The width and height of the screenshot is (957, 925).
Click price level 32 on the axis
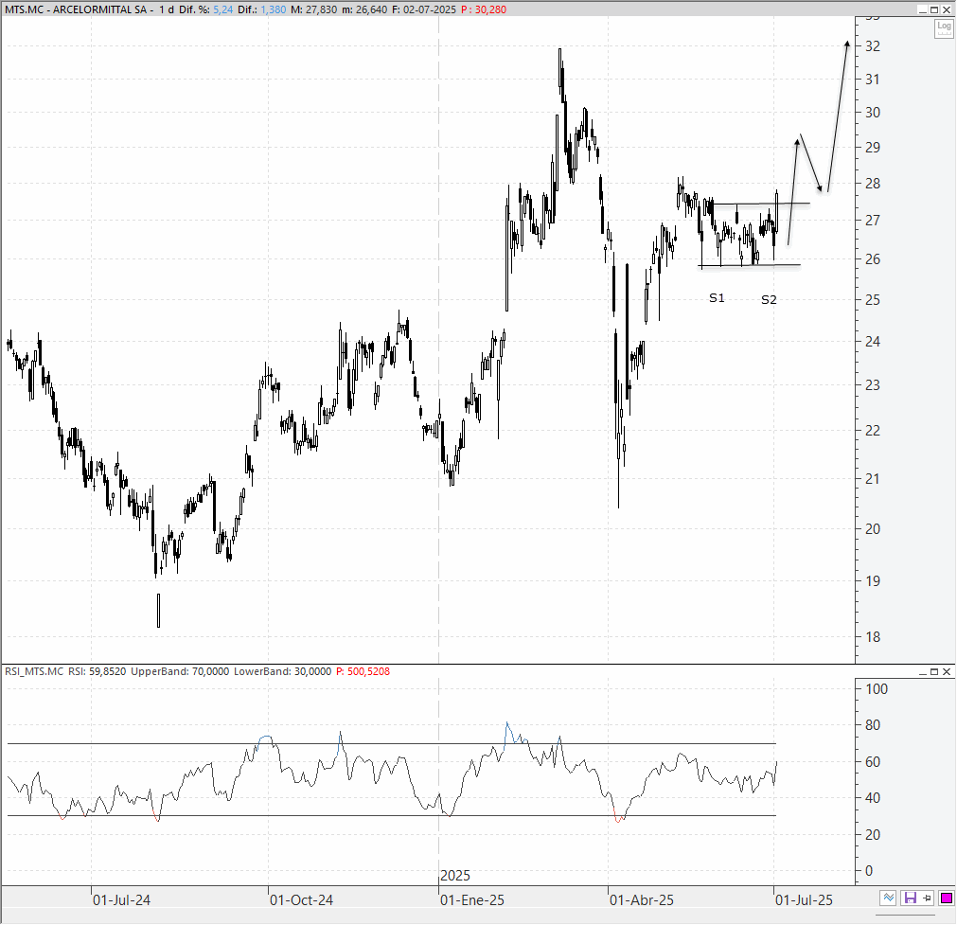coord(873,46)
